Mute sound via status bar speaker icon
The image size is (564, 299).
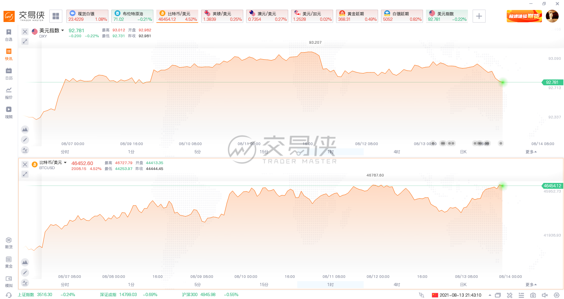(x=545, y=295)
